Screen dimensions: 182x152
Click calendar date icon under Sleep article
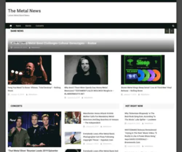122,94
